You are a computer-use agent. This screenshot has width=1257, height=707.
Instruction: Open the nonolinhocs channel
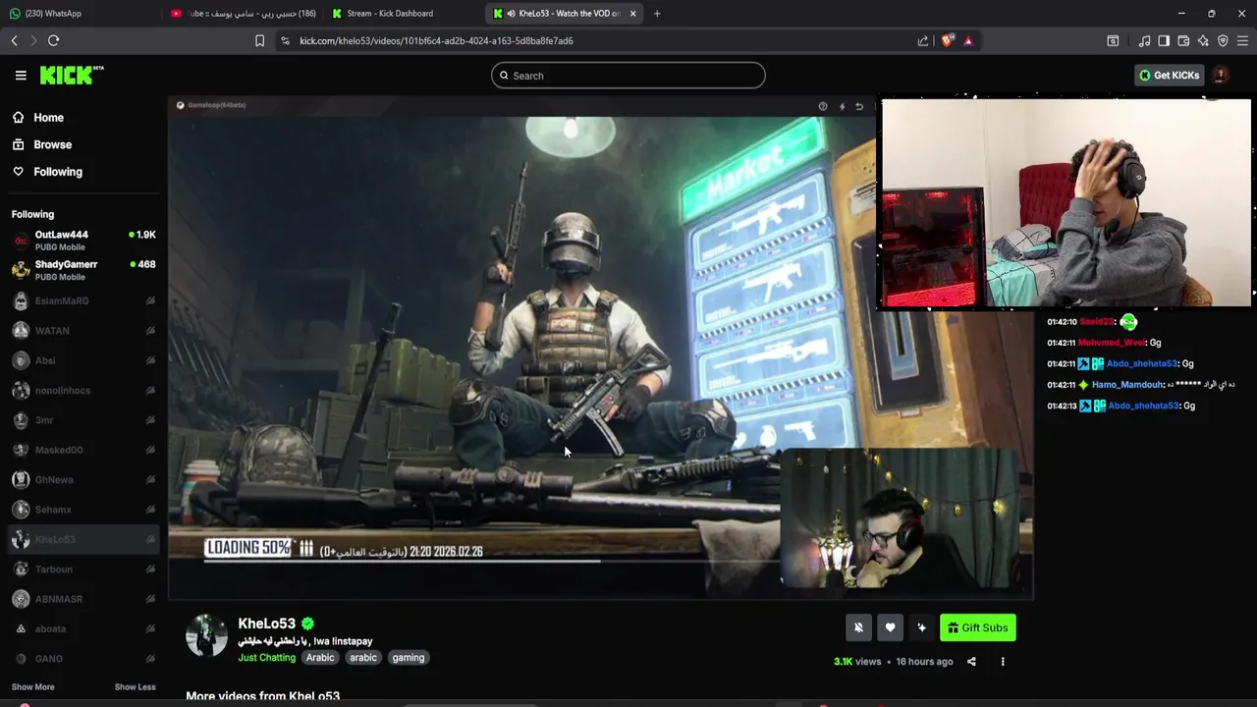[82, 390]
